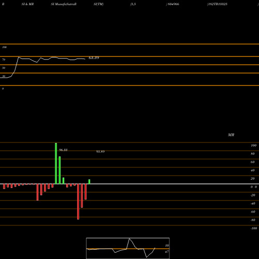Viewport: 259px width, 259px height.
Task: Click the "30" level label on the RSI axis
Action: 4,76
